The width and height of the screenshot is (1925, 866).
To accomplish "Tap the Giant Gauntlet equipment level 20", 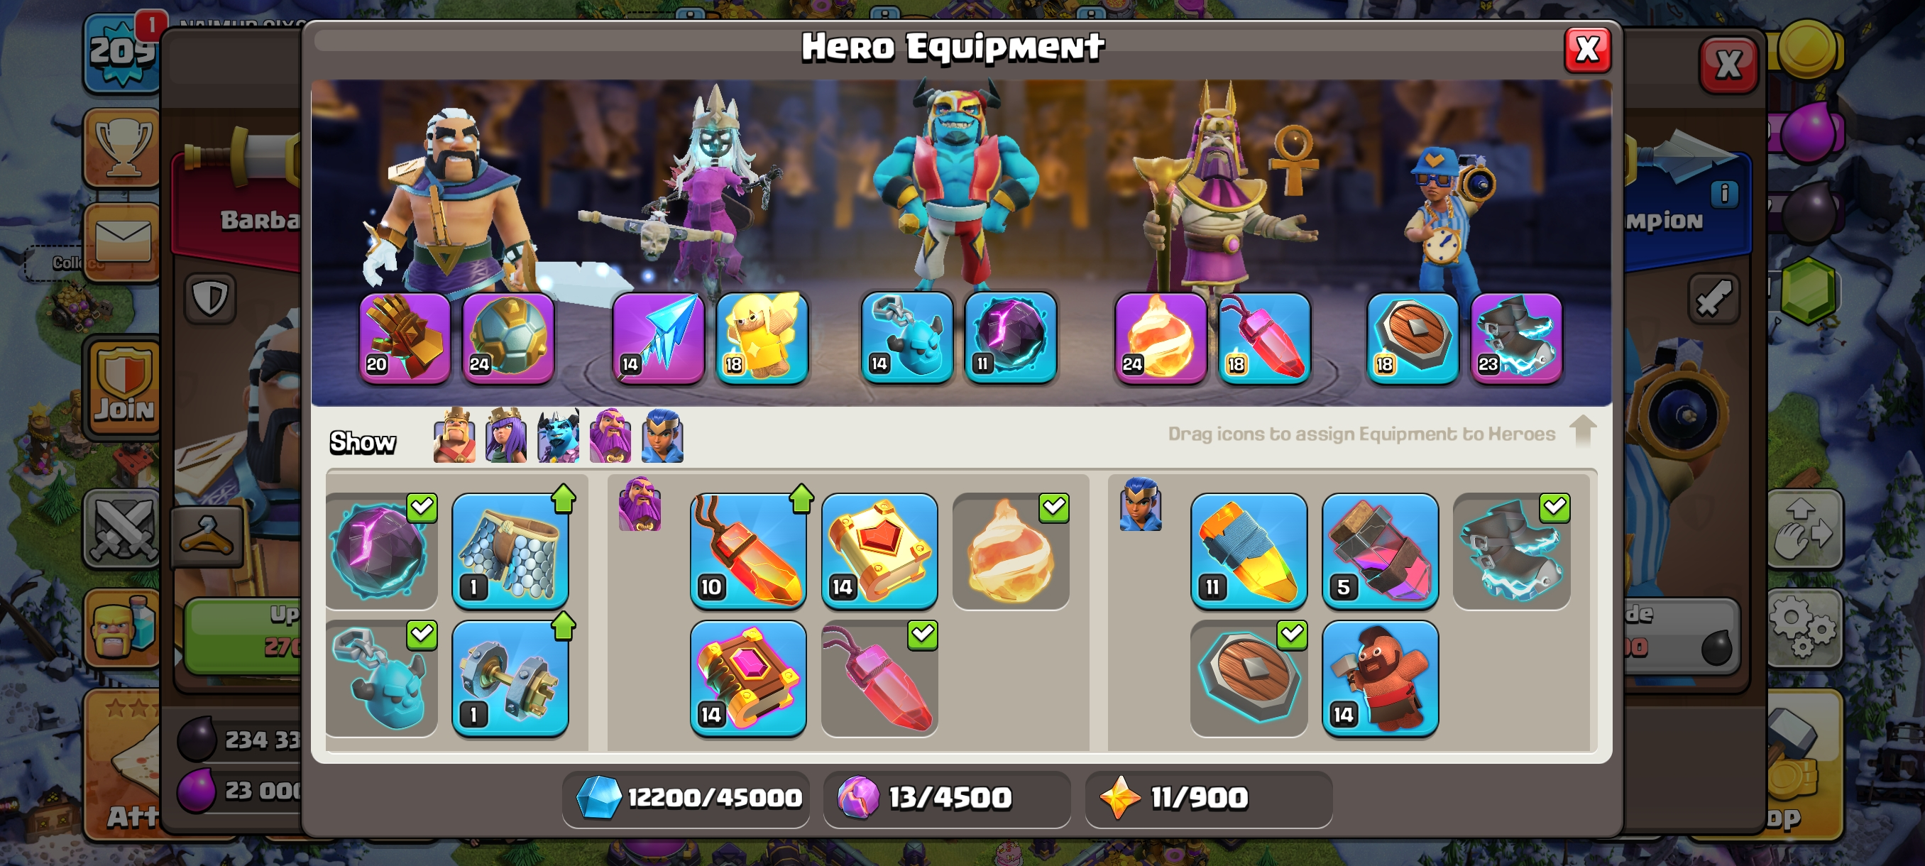I will (x=405, y=338).
